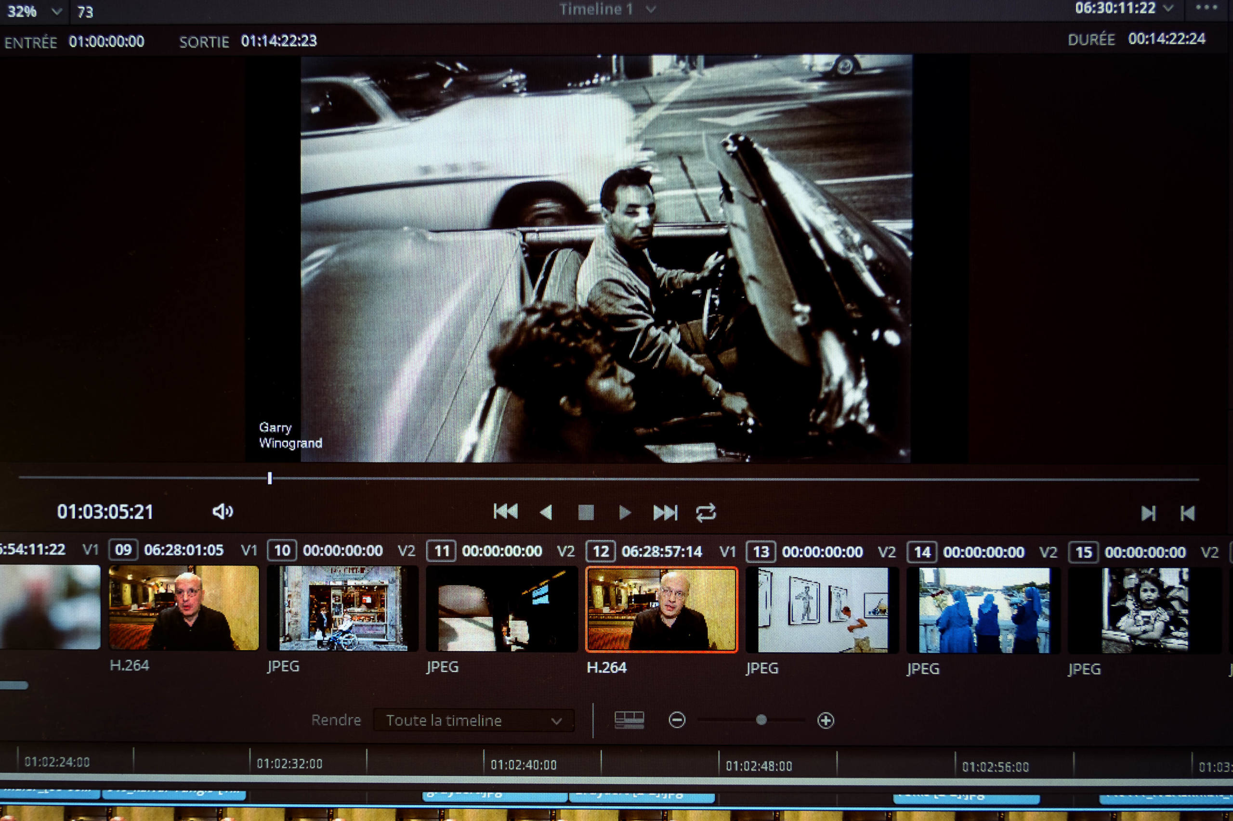Click the DURÉE value 00:14:22:24

(1167, 39)
